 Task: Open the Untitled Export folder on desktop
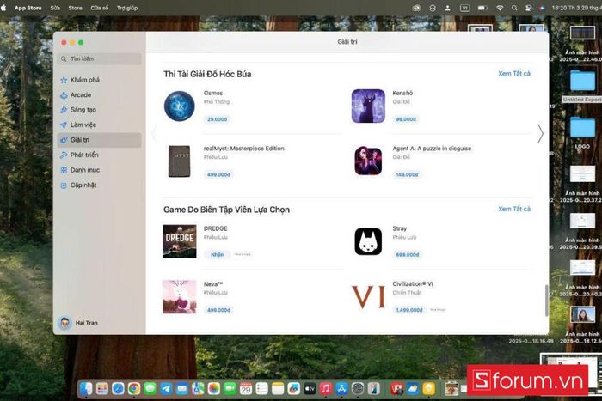(582, 84)
